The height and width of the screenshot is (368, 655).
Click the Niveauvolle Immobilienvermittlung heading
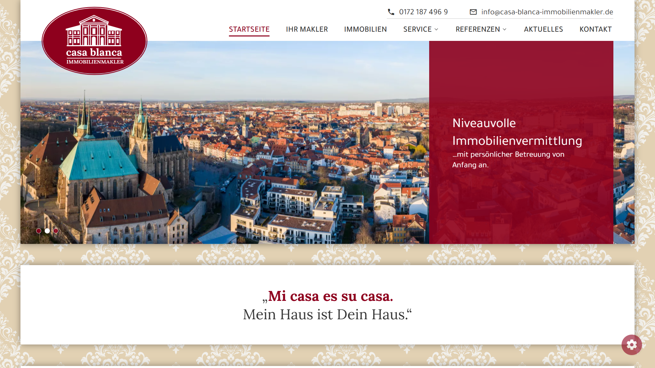[517, 132]
